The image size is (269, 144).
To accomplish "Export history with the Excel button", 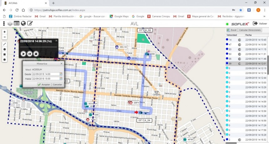I will 232,30.
